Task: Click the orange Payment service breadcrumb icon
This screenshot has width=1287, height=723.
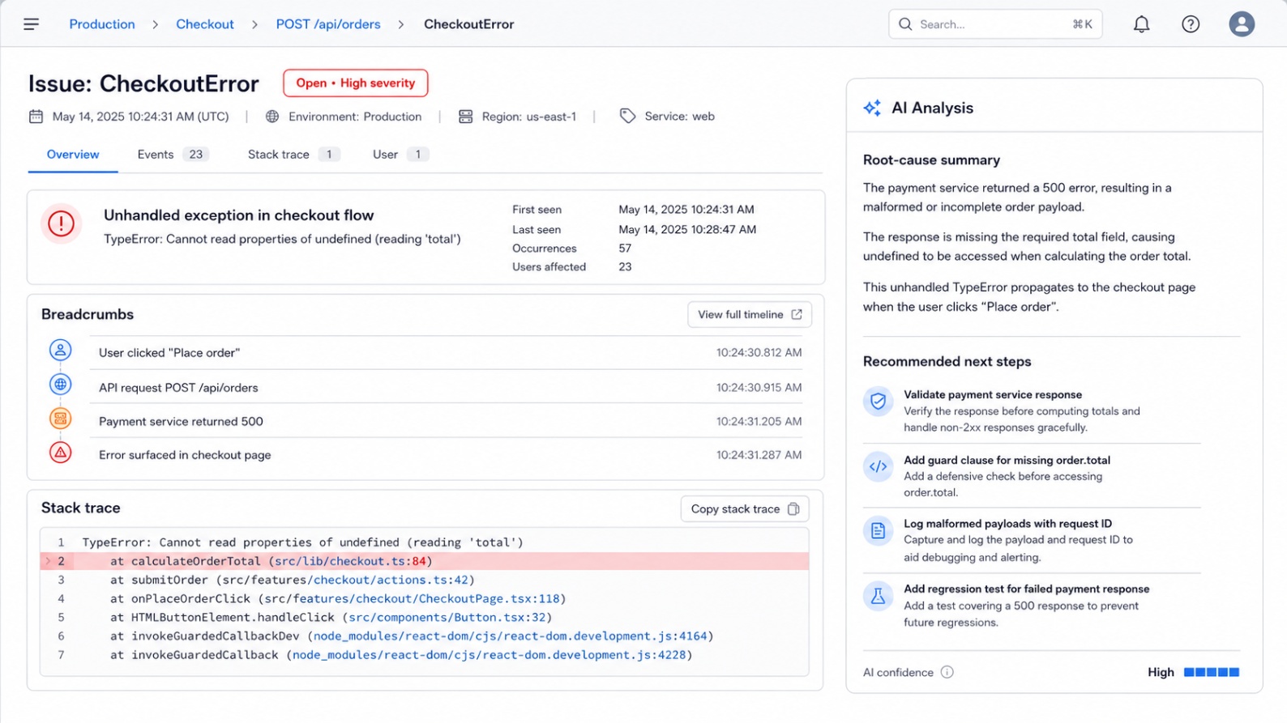Action: click(60, 419)
